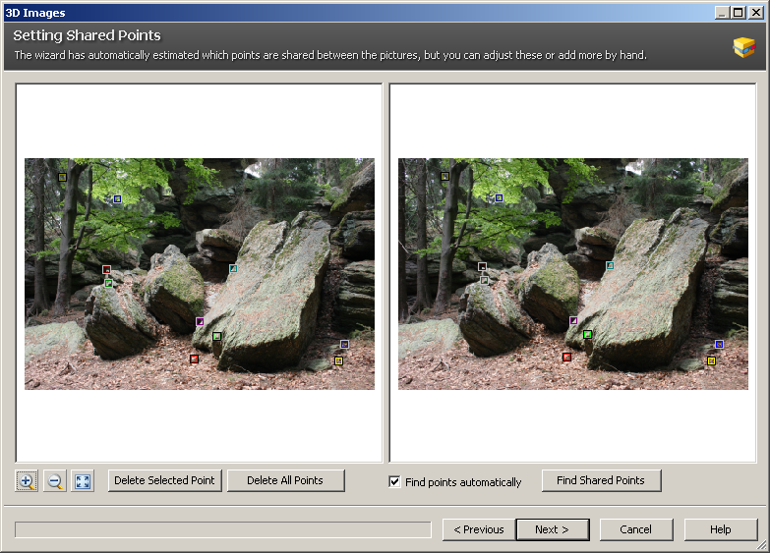The height and width of the screenshot is (553, 770).
Task: Proceed with the Next button
Action: click(x=553, y=529)
